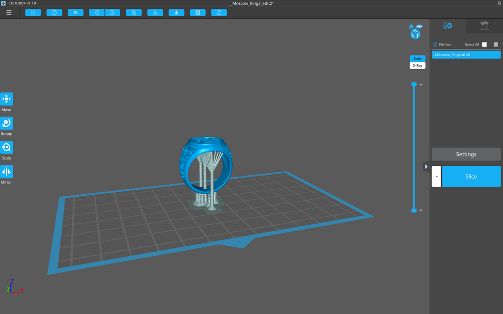The width and height of the screenshot is (503, 314).
Task: Click the up chevron below layer slider
Action: (421, 210)
